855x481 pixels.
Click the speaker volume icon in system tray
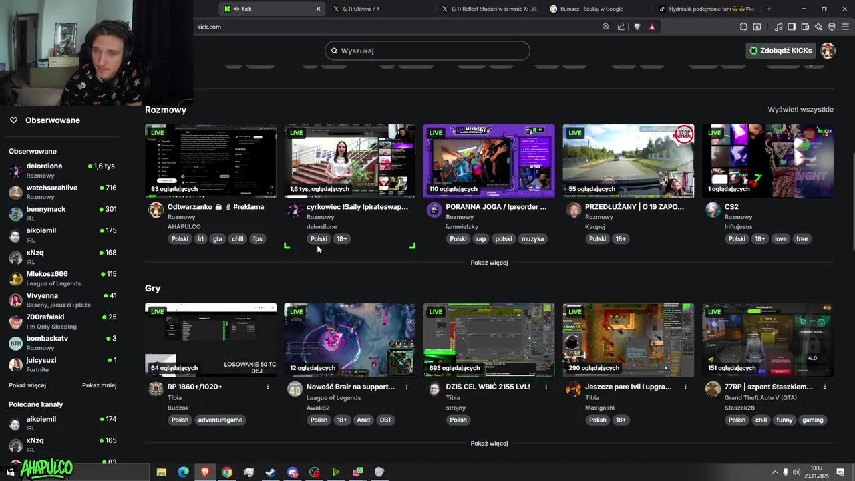797,472
